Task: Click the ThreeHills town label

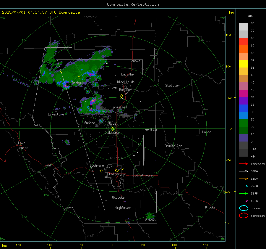Action: 149,129
